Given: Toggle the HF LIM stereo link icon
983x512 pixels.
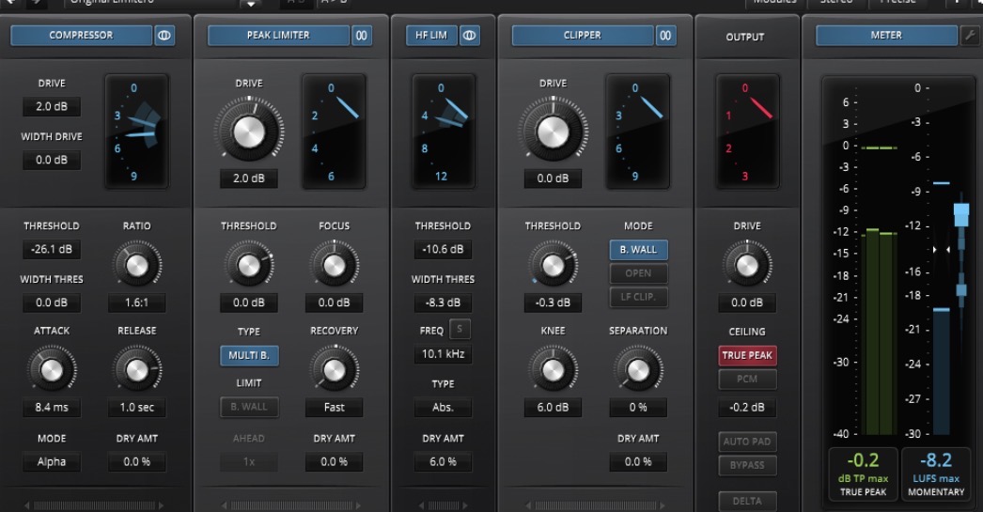Looking at the screenshot, I should [x=469, y=35].
